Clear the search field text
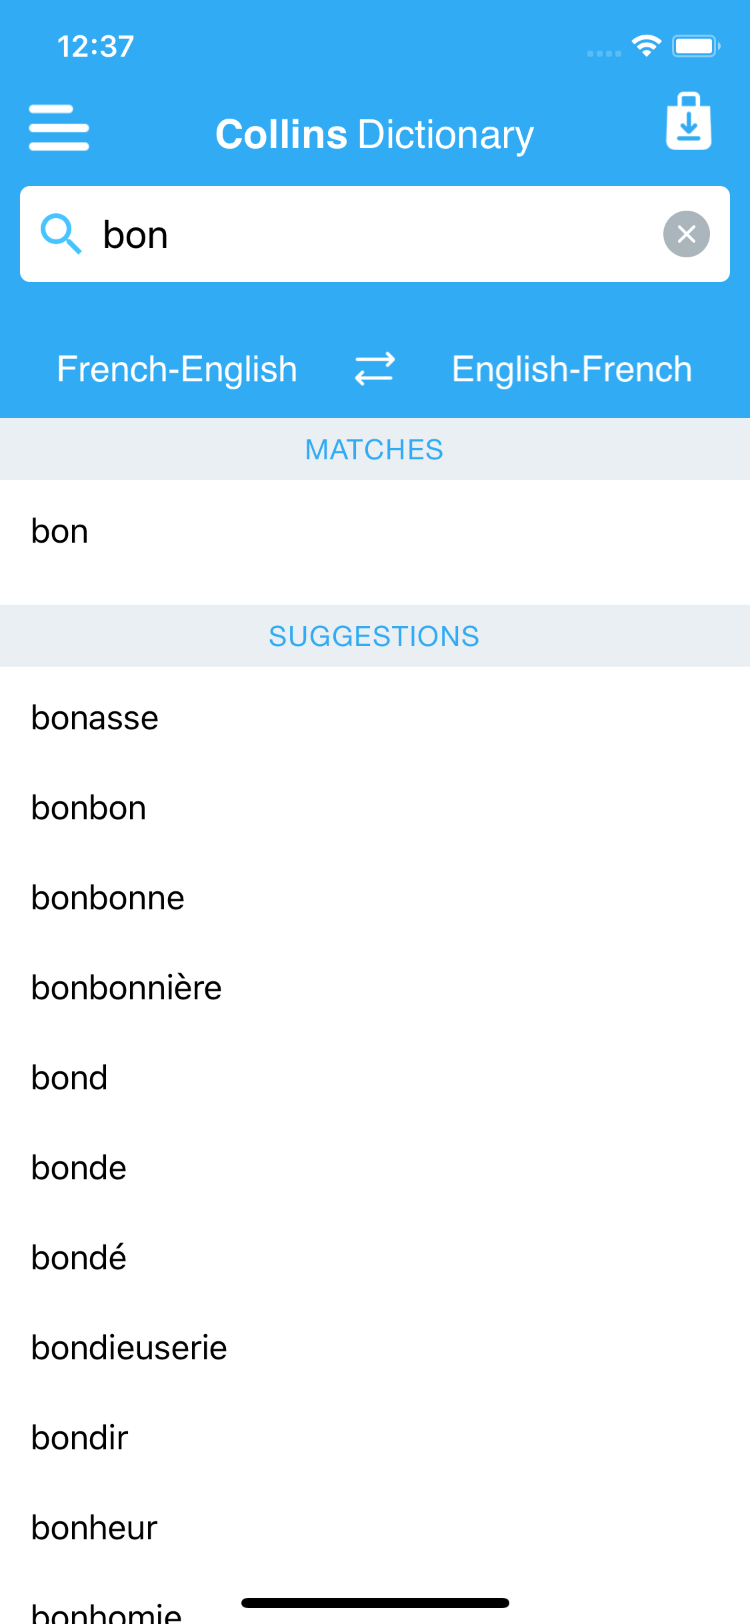Image resolution: width=750 pixels, height=1624 pixels. (686, 234)
